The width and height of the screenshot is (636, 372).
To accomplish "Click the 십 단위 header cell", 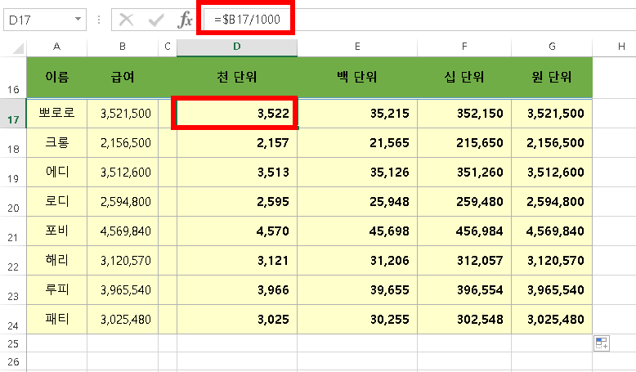I will (464, 78).
